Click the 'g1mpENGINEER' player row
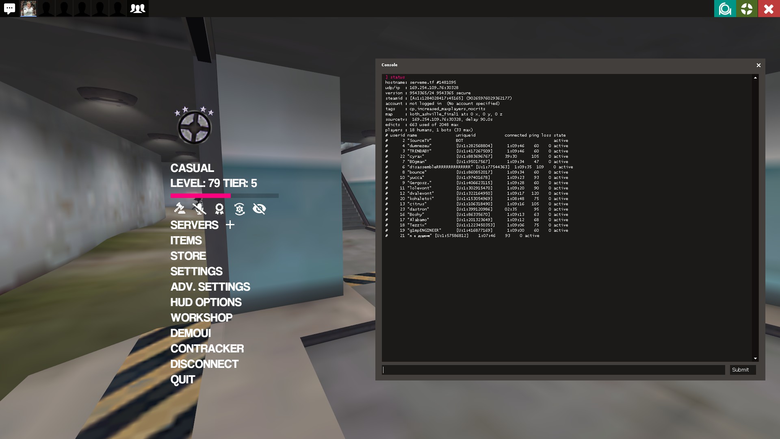The image size is (780, 439). click(x=477, y=230)
